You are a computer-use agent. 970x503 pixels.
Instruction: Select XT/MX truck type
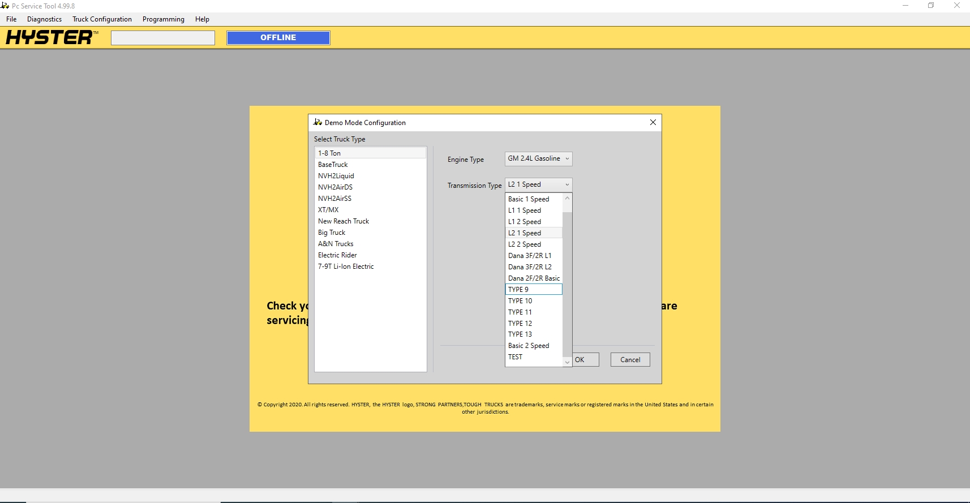pos(370,210)
